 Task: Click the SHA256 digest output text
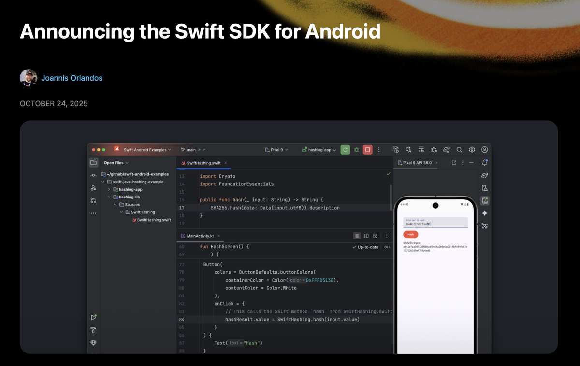[435, 247]
